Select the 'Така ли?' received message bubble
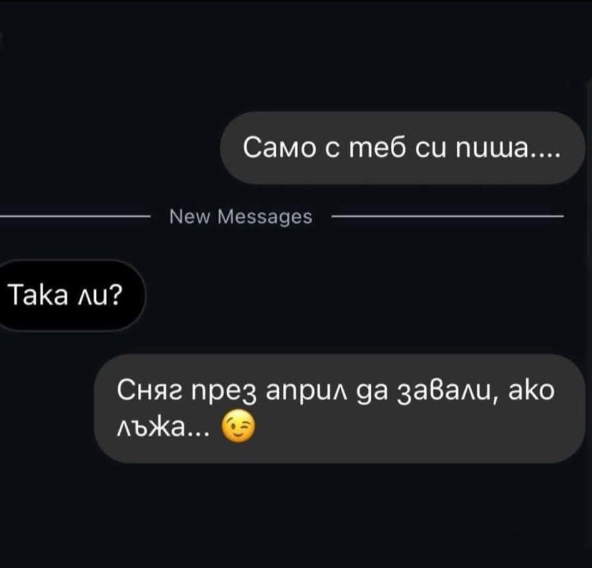The height and width of the screenshot is (568, 592). 70,296
